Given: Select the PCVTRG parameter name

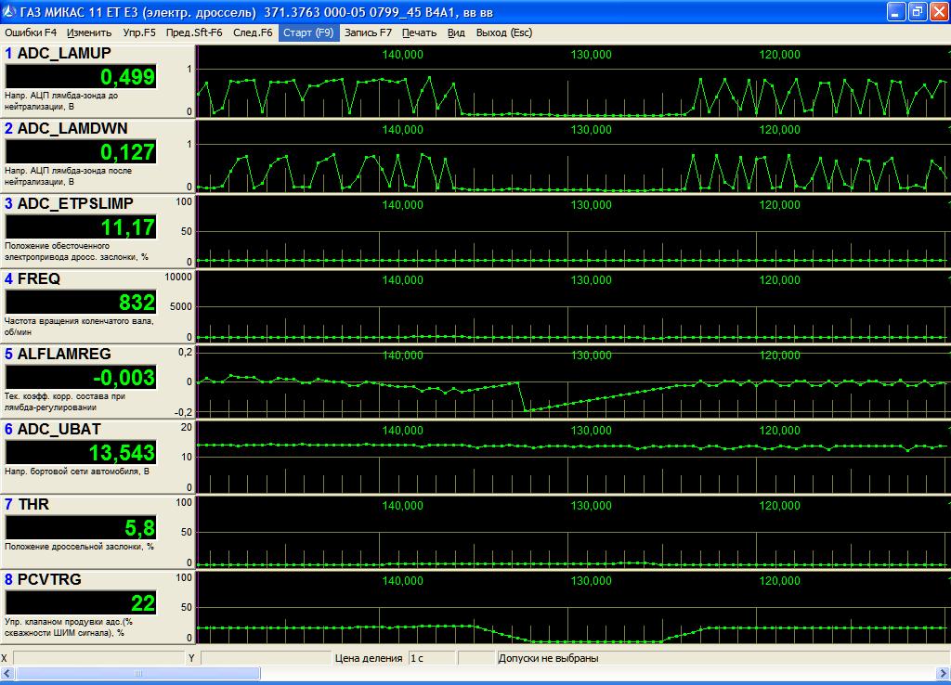Looking at the screenshot, I should 49,579.
